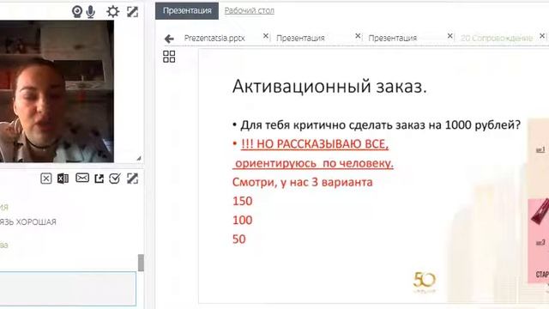Clear chat with the X box icon
Image resolution: width=549 pixels, height=309 pixels.
click(x=45, y=179)
